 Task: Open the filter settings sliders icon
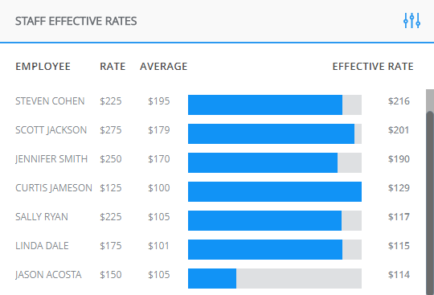pos(411,20)
